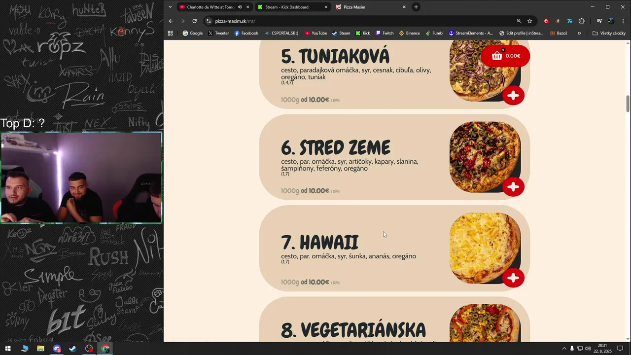This screenshot has height=355, width=631.
Task: Close the Stream - Kick Dashboard tab
Action: coord(326,7)
